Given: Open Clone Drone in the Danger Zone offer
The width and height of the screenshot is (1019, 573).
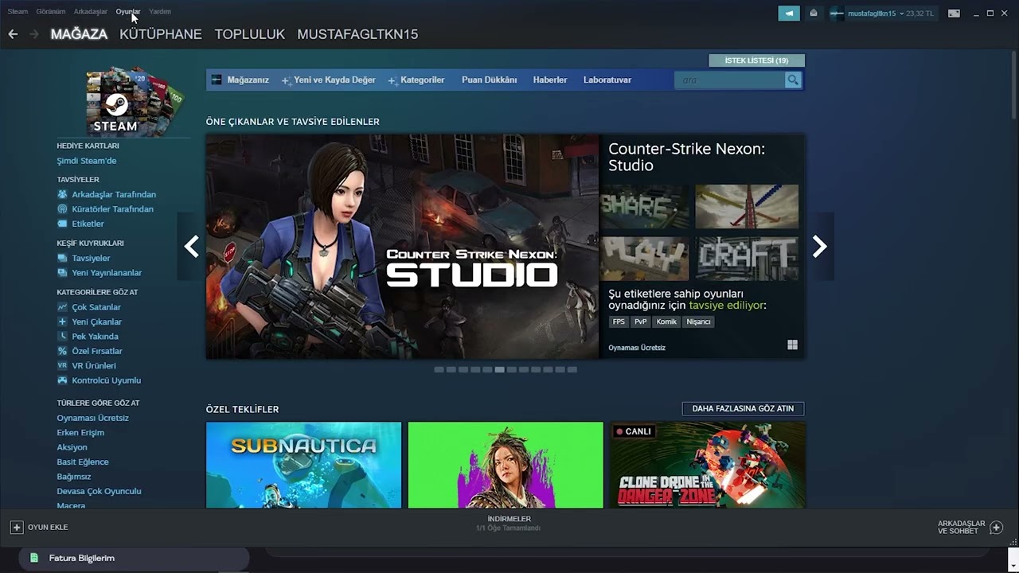Looking at the screenshot, I should pos(707,465).
